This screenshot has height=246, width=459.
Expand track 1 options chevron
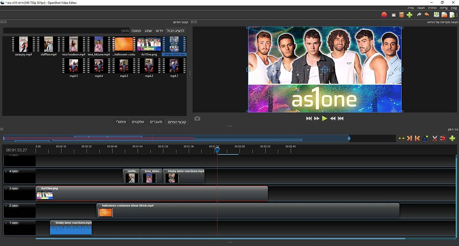pyautogui.click(x=6, y=223)
